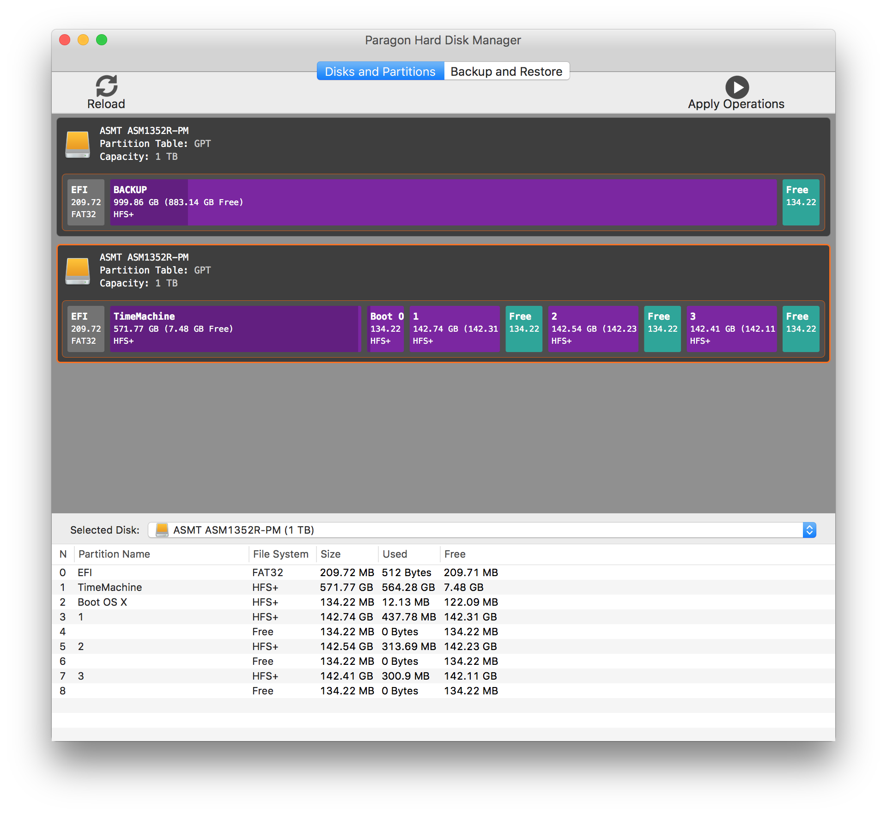
Task: Open the Backup and Restore tab
Action: [x=506, y=71]
